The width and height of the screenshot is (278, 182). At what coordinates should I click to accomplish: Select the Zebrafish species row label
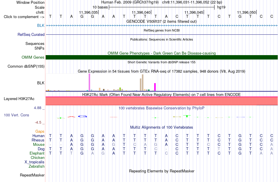(37, 166)
